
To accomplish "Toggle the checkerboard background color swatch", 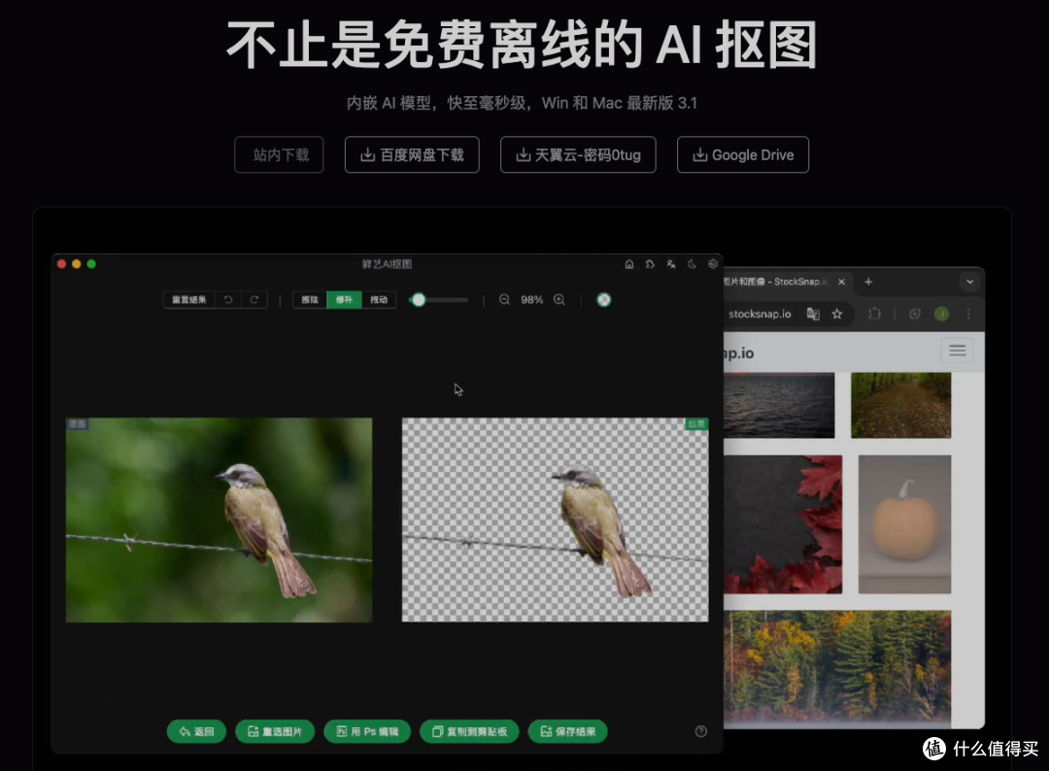I will point(603,300).
